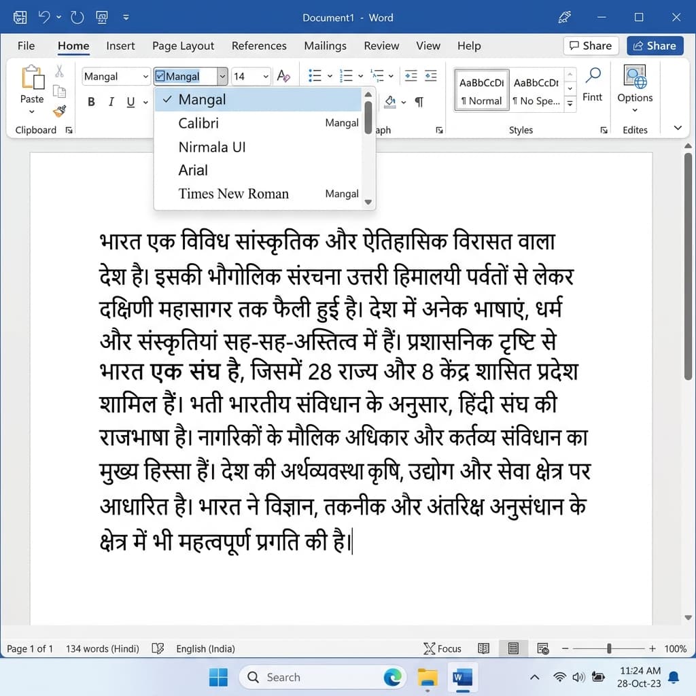Undo the last action

coord(44,17)
